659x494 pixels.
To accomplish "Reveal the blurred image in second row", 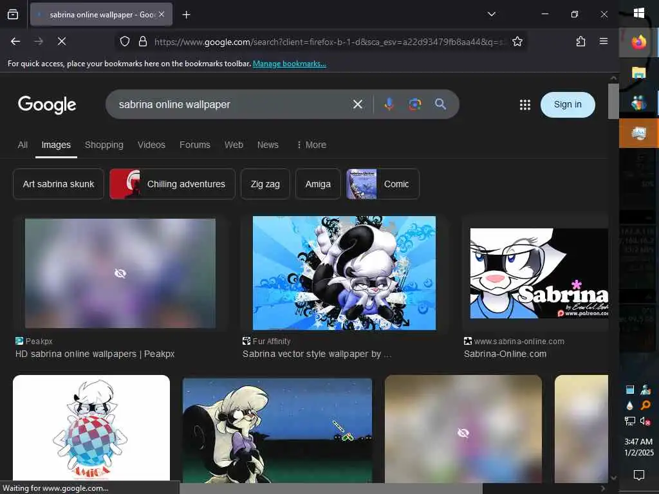I will [463, 429].
